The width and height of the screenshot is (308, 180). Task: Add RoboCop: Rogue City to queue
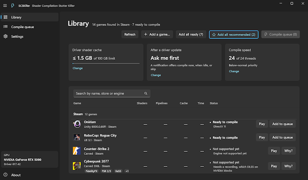click(282, 137)
